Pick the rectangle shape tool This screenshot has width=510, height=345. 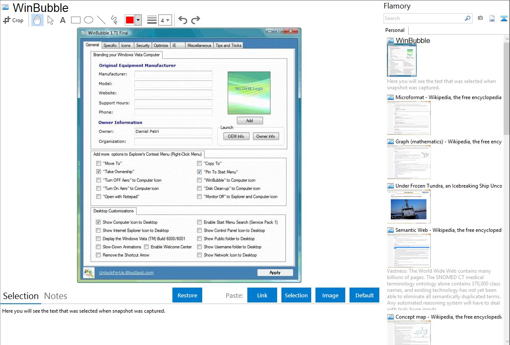point(76,20)
